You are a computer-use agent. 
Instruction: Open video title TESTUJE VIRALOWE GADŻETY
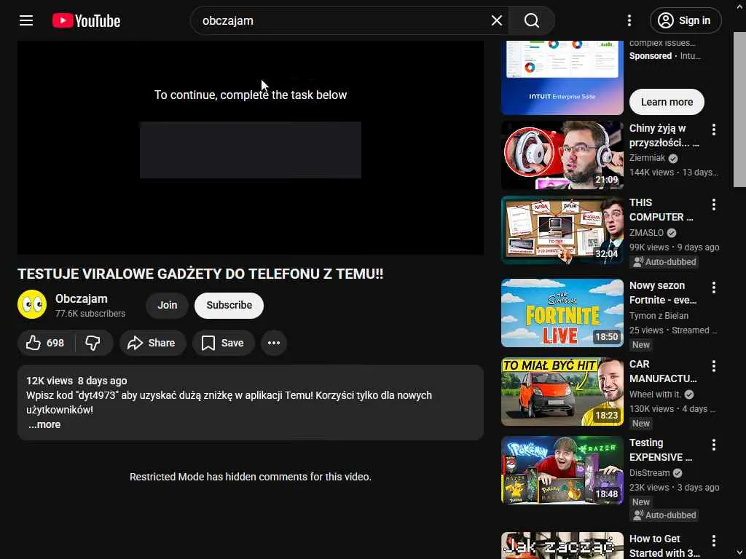200,274
